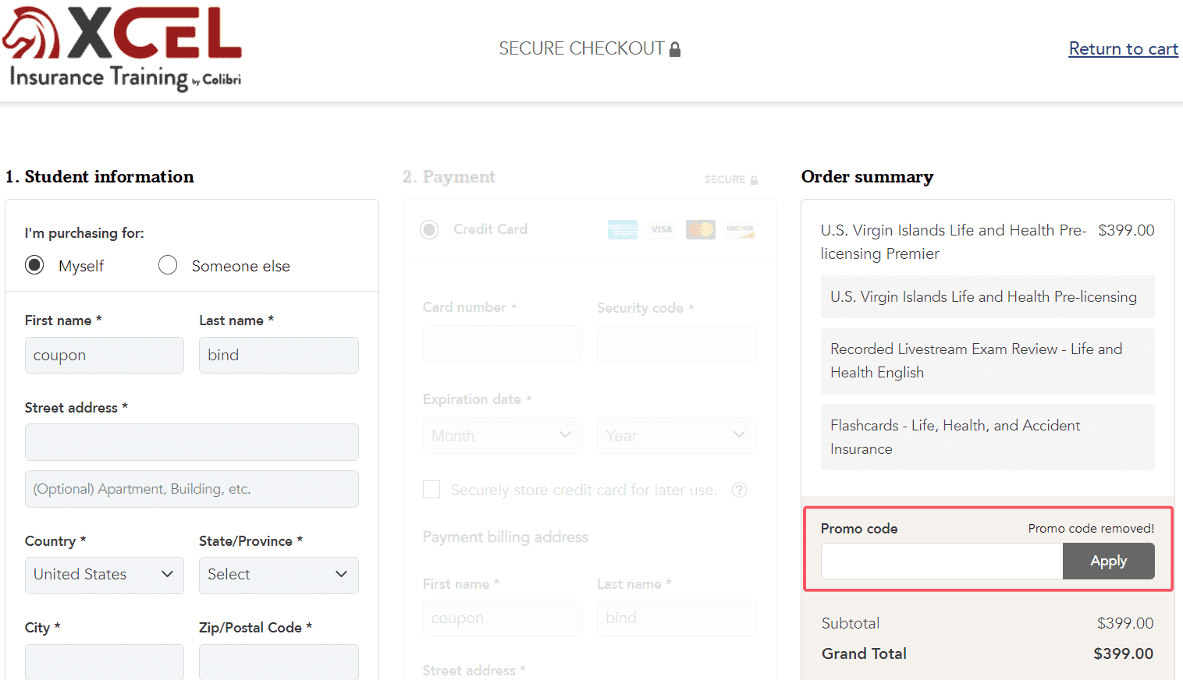The width and height of the screenshot is (1183, 680).
Task: Focus the Street address input field
Action: [192, 442]
